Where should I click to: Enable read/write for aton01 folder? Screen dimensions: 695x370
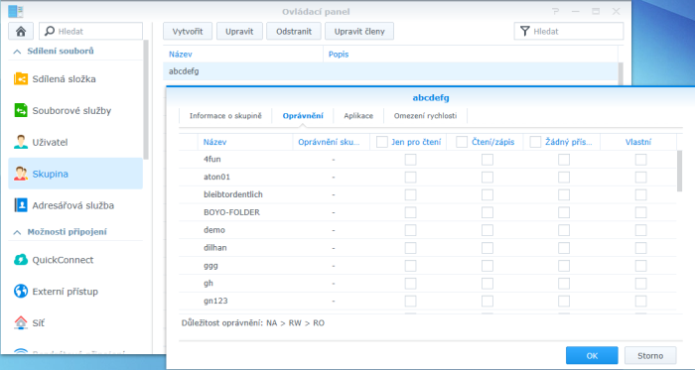(487, 177)
